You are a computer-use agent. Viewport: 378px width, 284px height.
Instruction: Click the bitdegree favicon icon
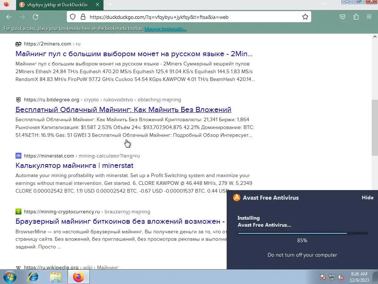pyautogui.click(x=18, y=100)
